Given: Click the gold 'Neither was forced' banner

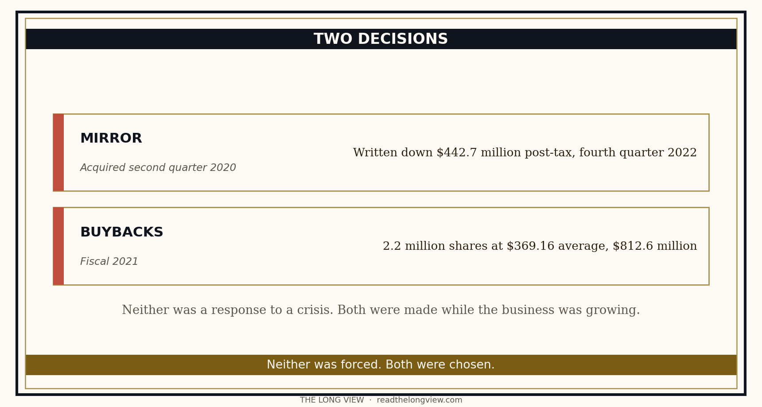Looking at the screenshot, I should coord(381,365).
